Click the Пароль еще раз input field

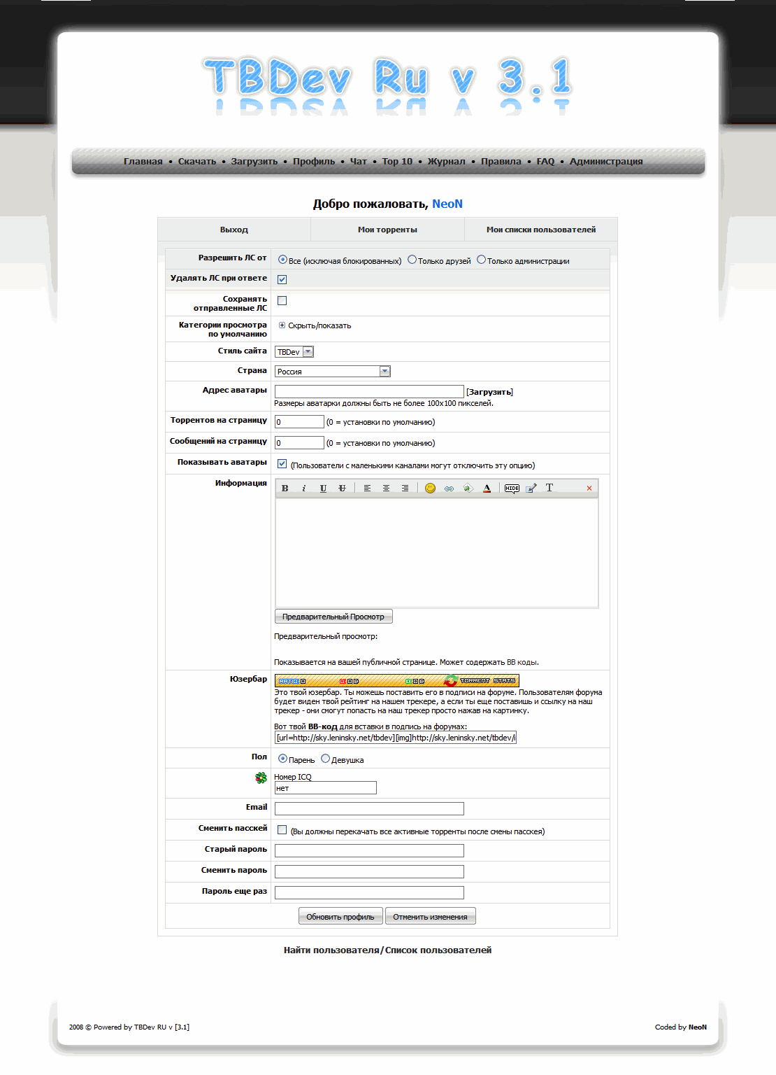[x=369, y=893]
